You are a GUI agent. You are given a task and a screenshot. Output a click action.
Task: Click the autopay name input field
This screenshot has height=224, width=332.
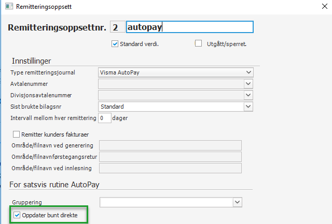(x=189, y=27)
